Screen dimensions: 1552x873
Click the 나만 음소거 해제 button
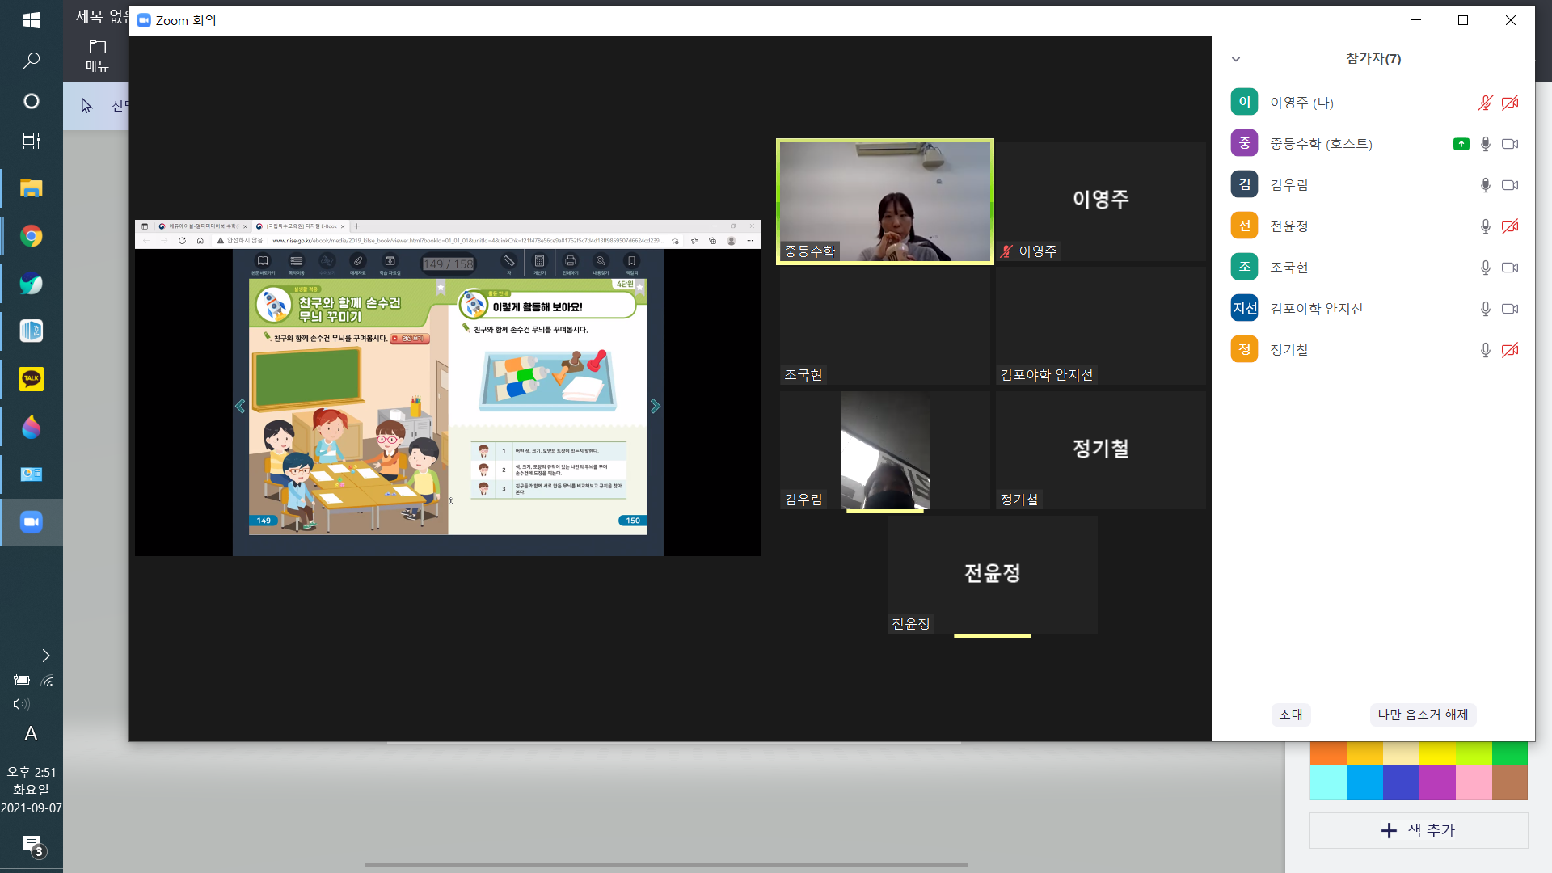click(1423, 715)
